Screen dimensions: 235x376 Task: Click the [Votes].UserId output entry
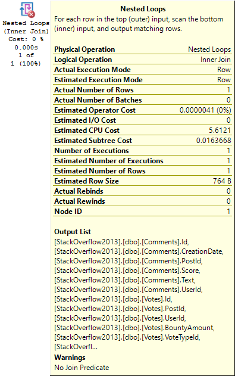[x=120, y=318]
